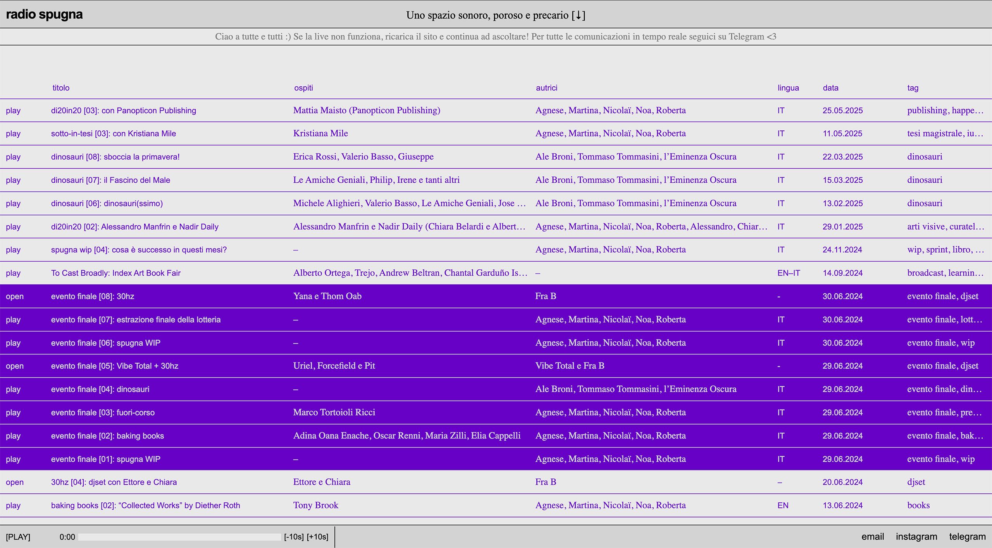Open the telegram link in the footer

click(967, 537)
